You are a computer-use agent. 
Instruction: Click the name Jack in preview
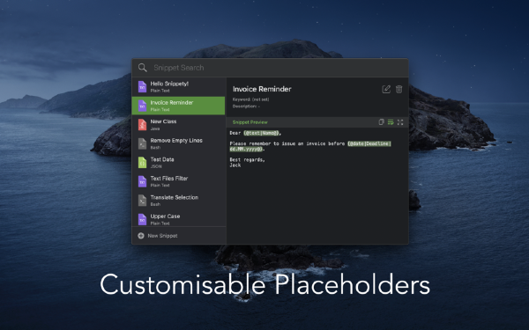(x=235, y=165)
